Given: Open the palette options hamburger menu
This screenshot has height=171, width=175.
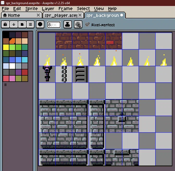Looking at the screenshot, I should tap(30, 24).
